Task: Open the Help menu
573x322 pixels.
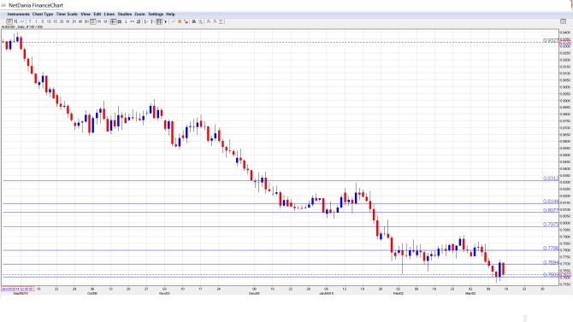Action: click(170, 14)
